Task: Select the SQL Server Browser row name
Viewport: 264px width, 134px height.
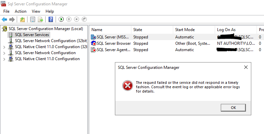Action: click(x=114, y=43)
